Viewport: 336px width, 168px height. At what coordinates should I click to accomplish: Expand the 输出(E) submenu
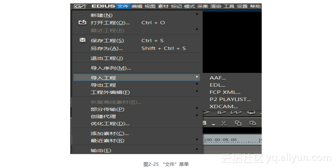(x=137, y=150)
